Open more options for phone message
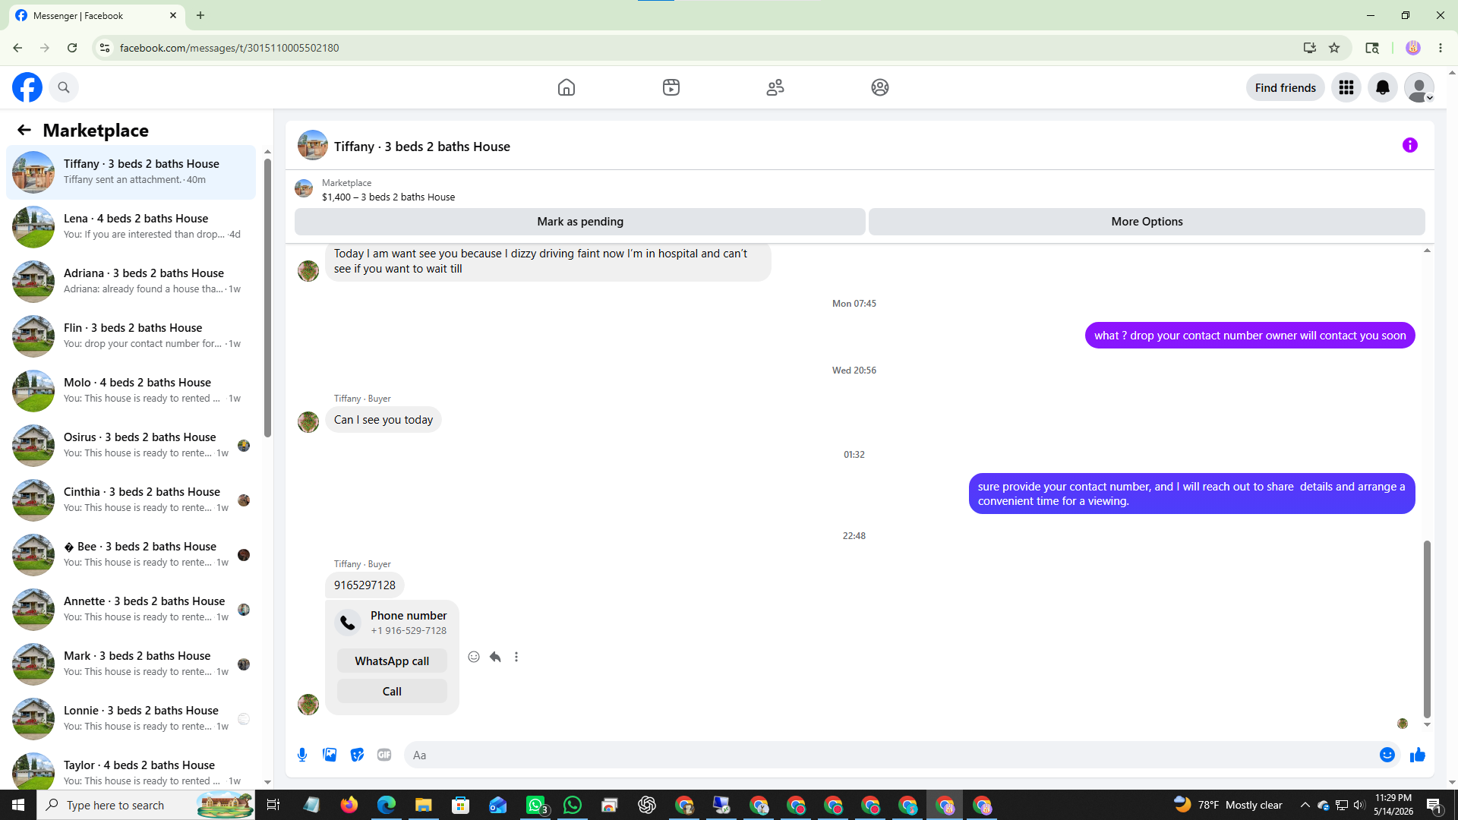Image resolution: width=1458 pixels, height=820 pixels. click(x=516, y=657)
